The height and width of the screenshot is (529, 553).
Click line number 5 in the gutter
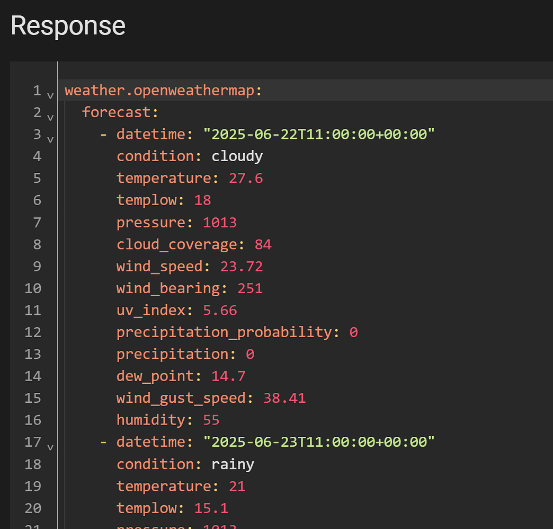37,178
